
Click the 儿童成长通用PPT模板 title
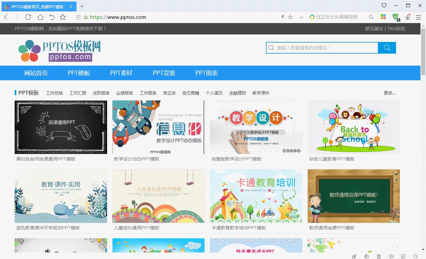point(137,228)
